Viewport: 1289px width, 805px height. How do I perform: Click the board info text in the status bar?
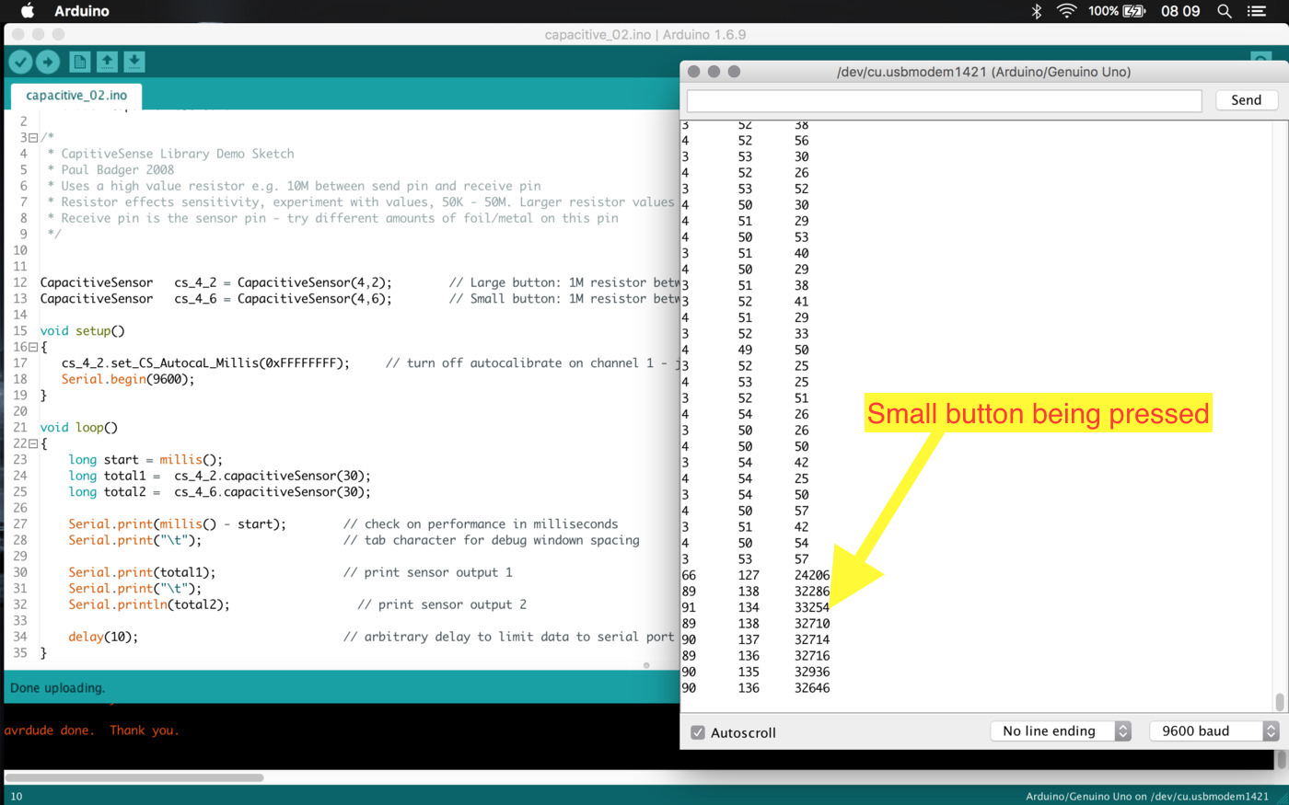tap(1147, 797)
